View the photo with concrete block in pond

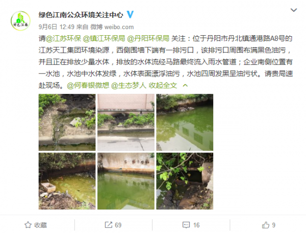67,181
